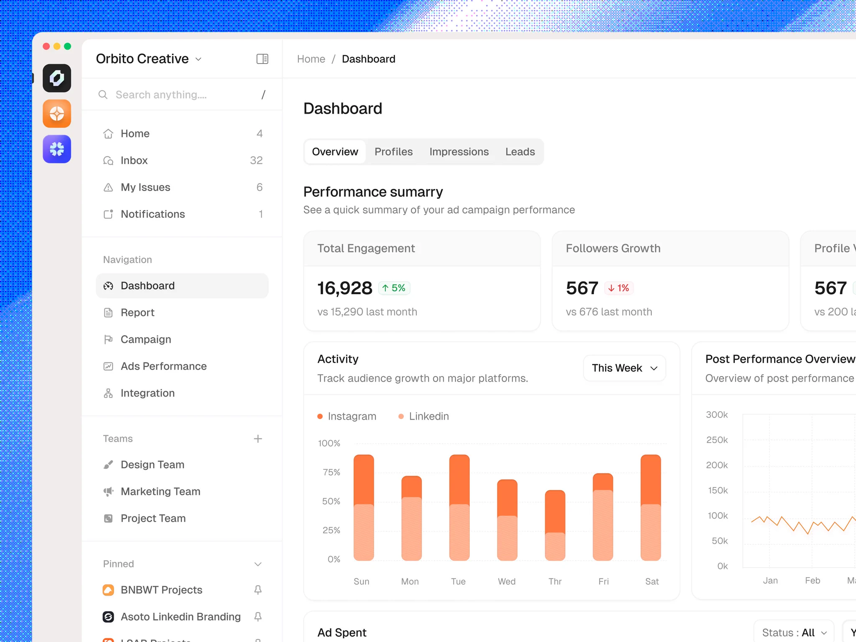Toggle the Linkedin legend in Activity chart

pos(424,416)
